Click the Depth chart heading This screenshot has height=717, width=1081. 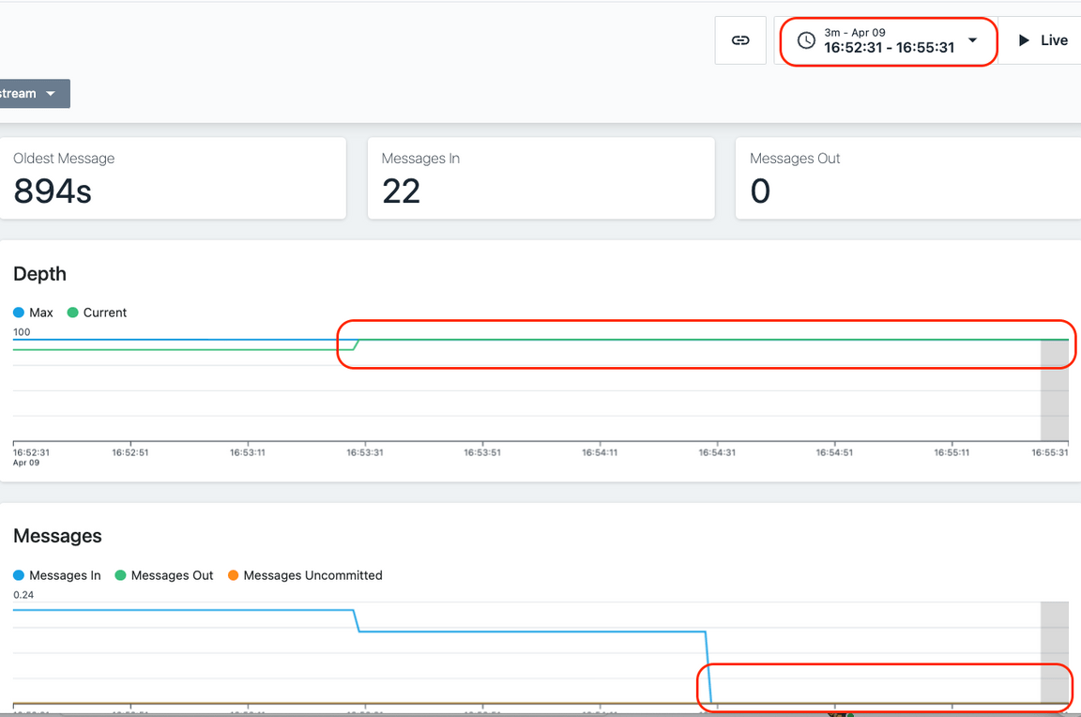(40, 274)
